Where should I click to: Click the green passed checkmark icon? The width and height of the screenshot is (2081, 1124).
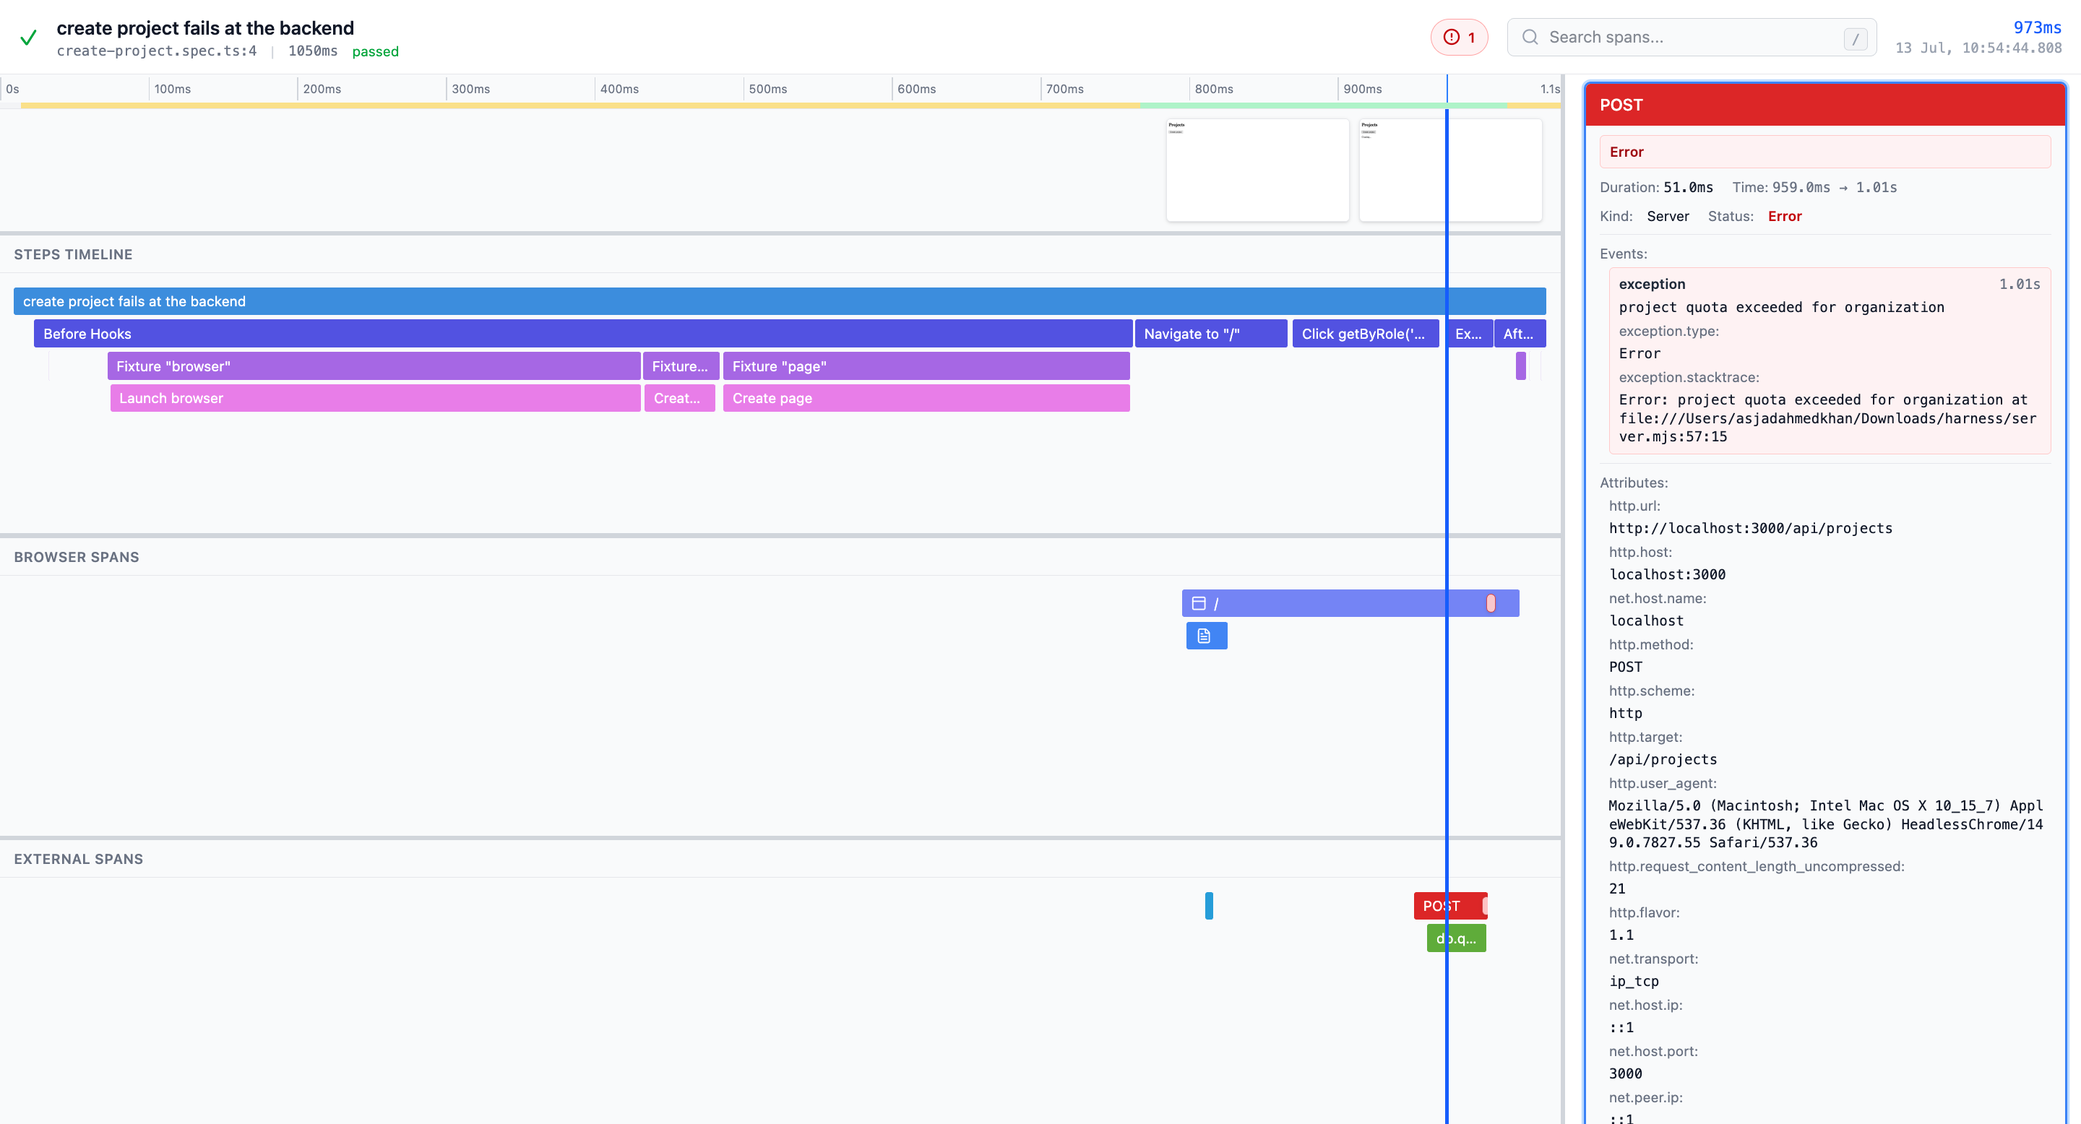(x=28, y=38)
